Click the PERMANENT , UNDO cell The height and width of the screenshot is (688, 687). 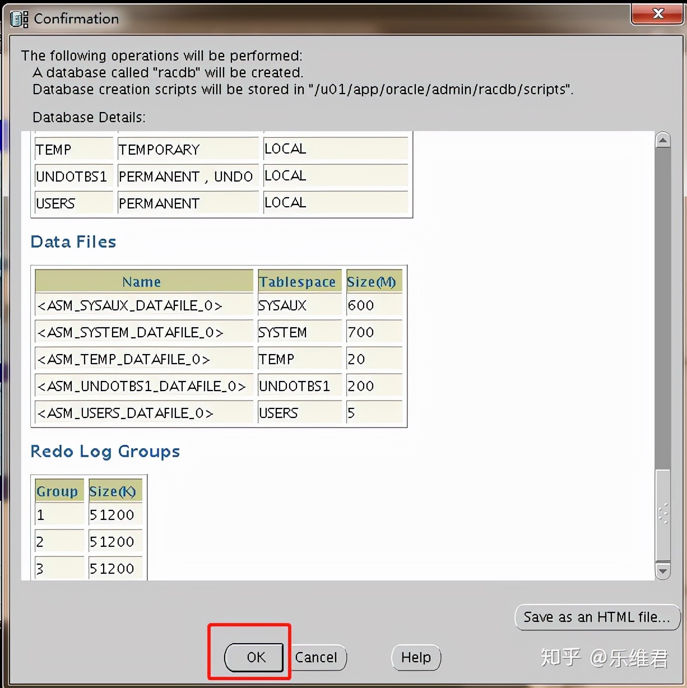pyautogui.click(x=188, y=176)
